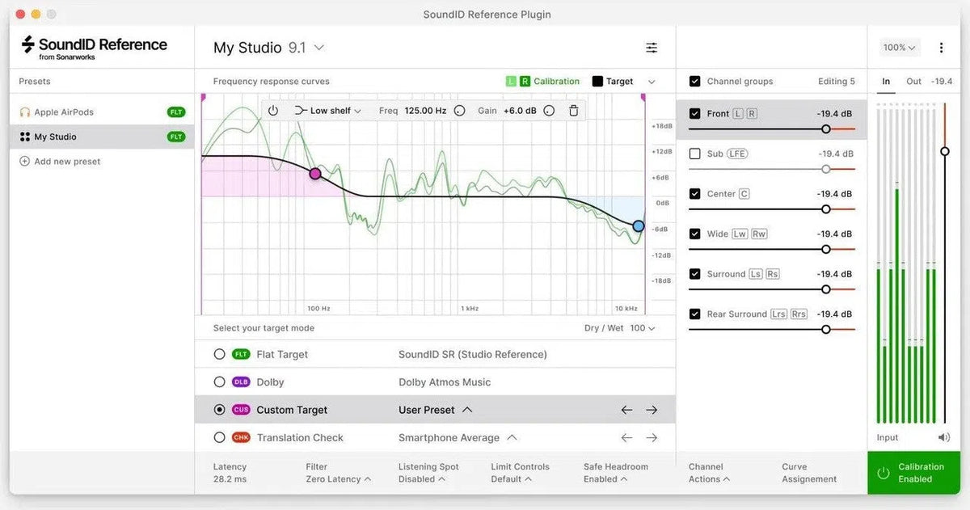Select the Flat Target radio button
This screenshot has height=510, width=970.
click(x=219, y=354)
